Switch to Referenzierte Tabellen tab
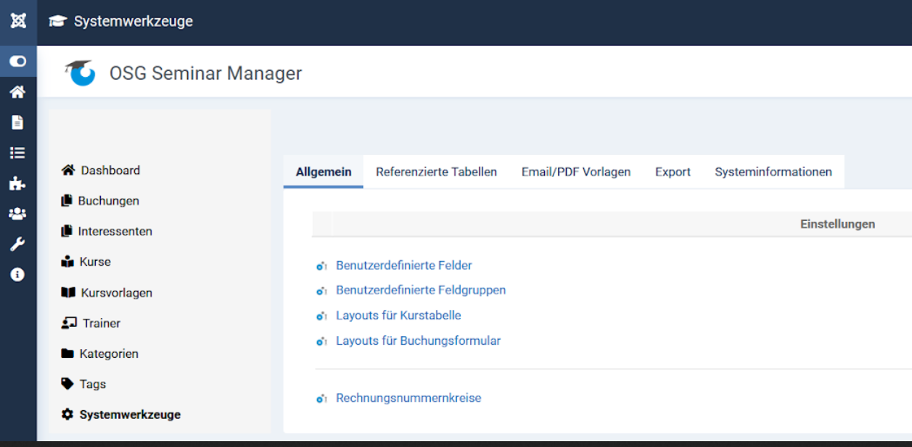The width and height of the screenshot is (912, 447). [x=436, y=172]
